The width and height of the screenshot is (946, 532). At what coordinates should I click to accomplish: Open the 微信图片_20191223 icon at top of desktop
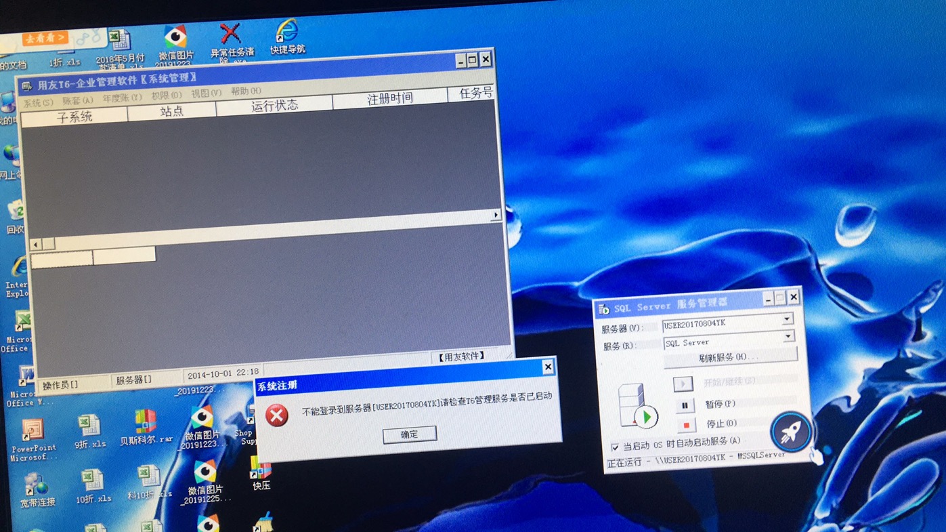tap(175, 46)
